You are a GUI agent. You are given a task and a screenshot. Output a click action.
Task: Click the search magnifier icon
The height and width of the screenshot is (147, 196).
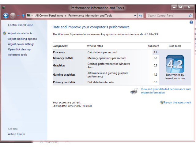pos(190,16)
